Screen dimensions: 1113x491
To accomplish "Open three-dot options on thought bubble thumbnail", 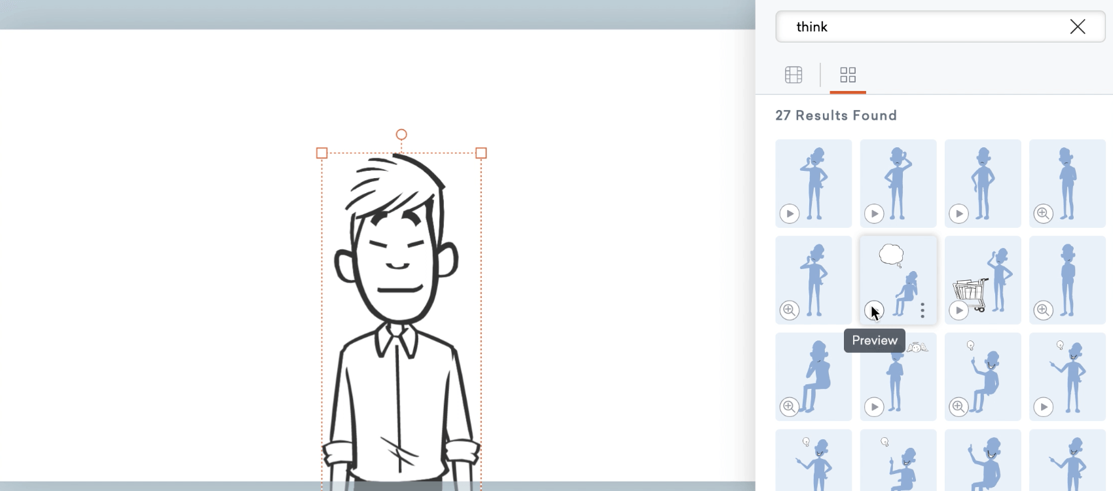I will [x=922, y=310].
